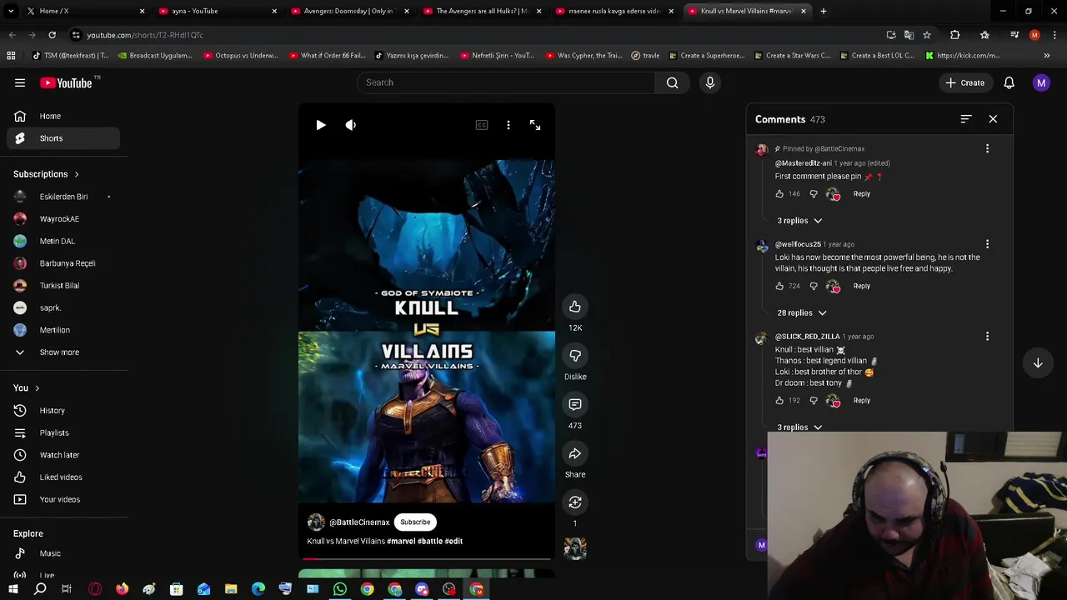This screenshot has height=600, width=1067.
Task: Dislike the @Mastereditz-ani comment
Action: (814, 194)
